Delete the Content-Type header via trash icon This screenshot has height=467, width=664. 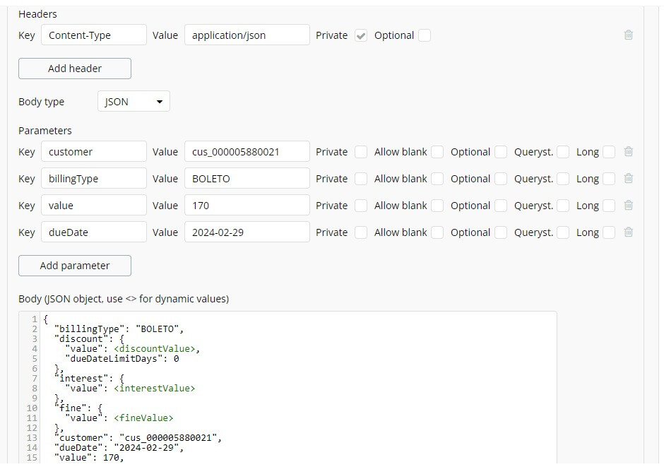tap(628, 35)
